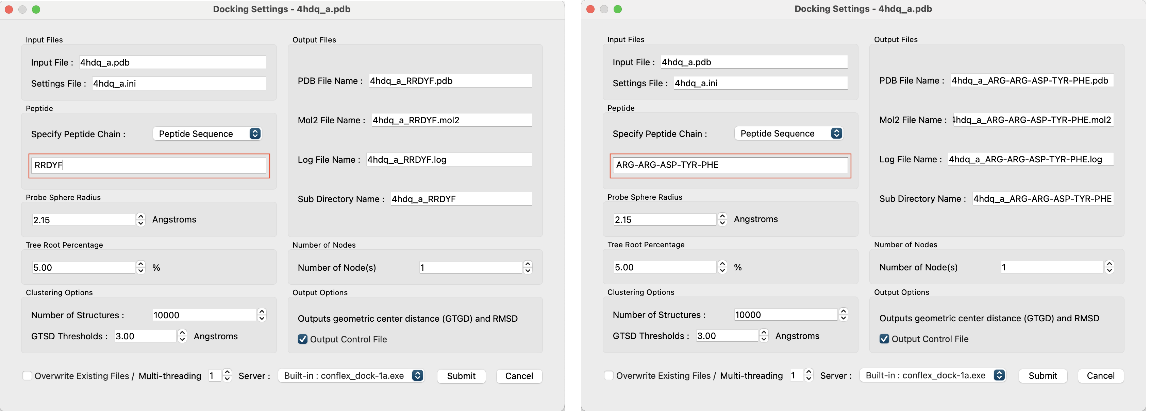Click the Submit button
Screen dimensions: 1150x411
(461, 376)
